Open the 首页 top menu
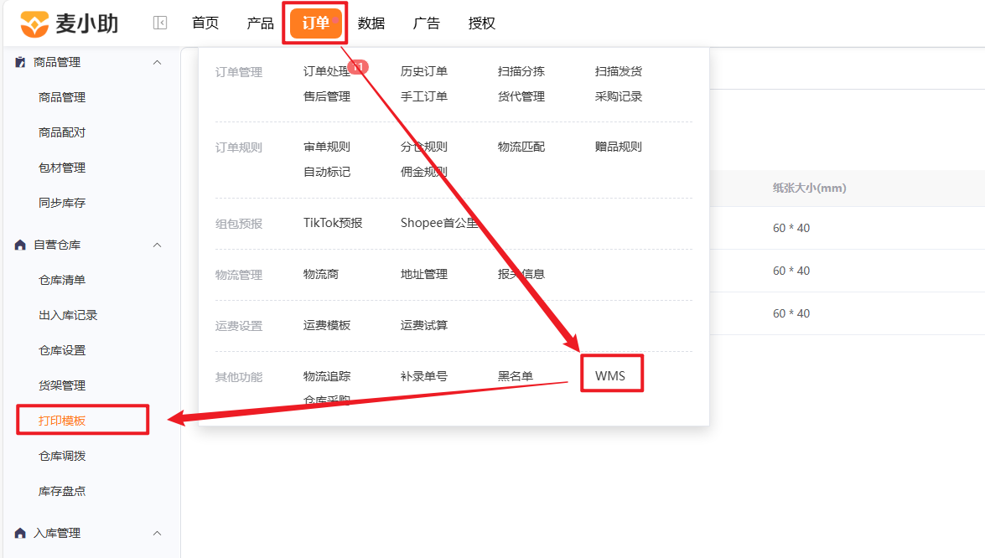Viewport: 985px width, 558px height. [x=205, y=23]
